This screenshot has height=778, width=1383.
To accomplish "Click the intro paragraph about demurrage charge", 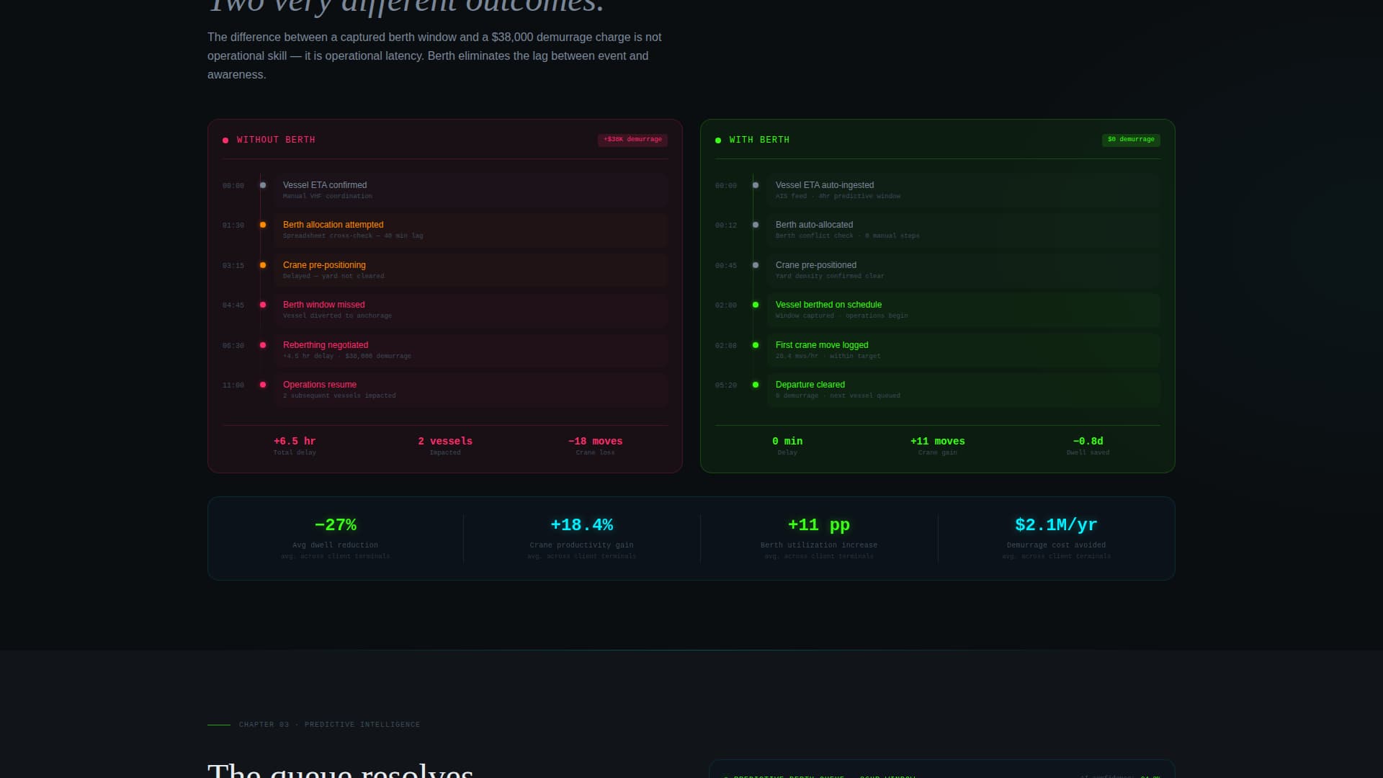I will click(x=434, y=56).
